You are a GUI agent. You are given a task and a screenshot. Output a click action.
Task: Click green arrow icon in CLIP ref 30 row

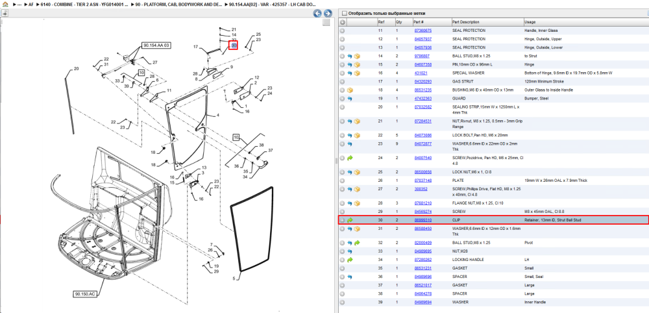point(350,220)
